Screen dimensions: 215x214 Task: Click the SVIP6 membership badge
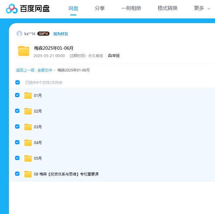(x=43, y=34)
